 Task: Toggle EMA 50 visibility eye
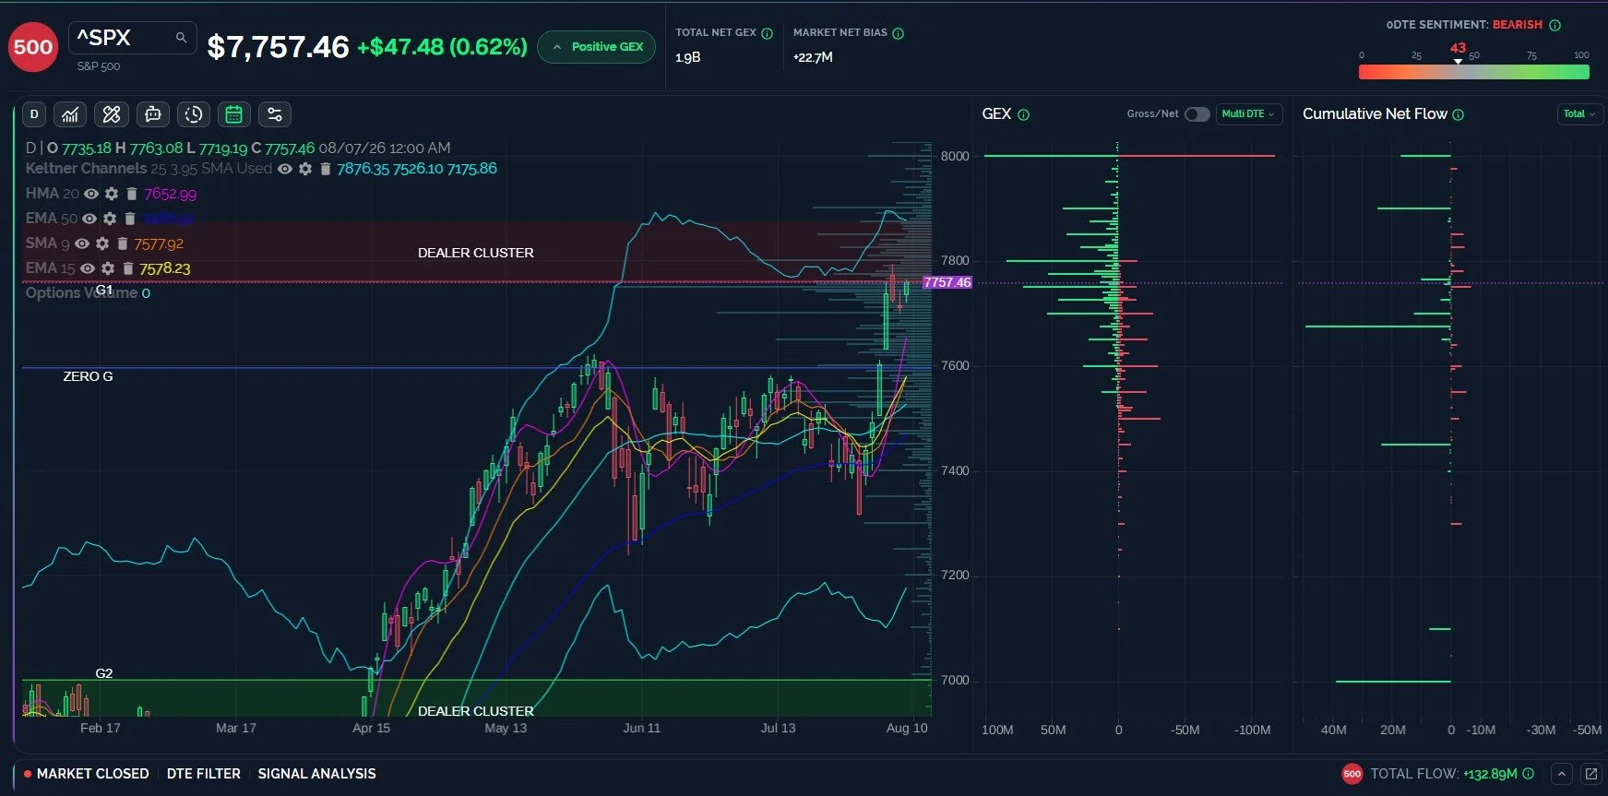coord(89,219)
